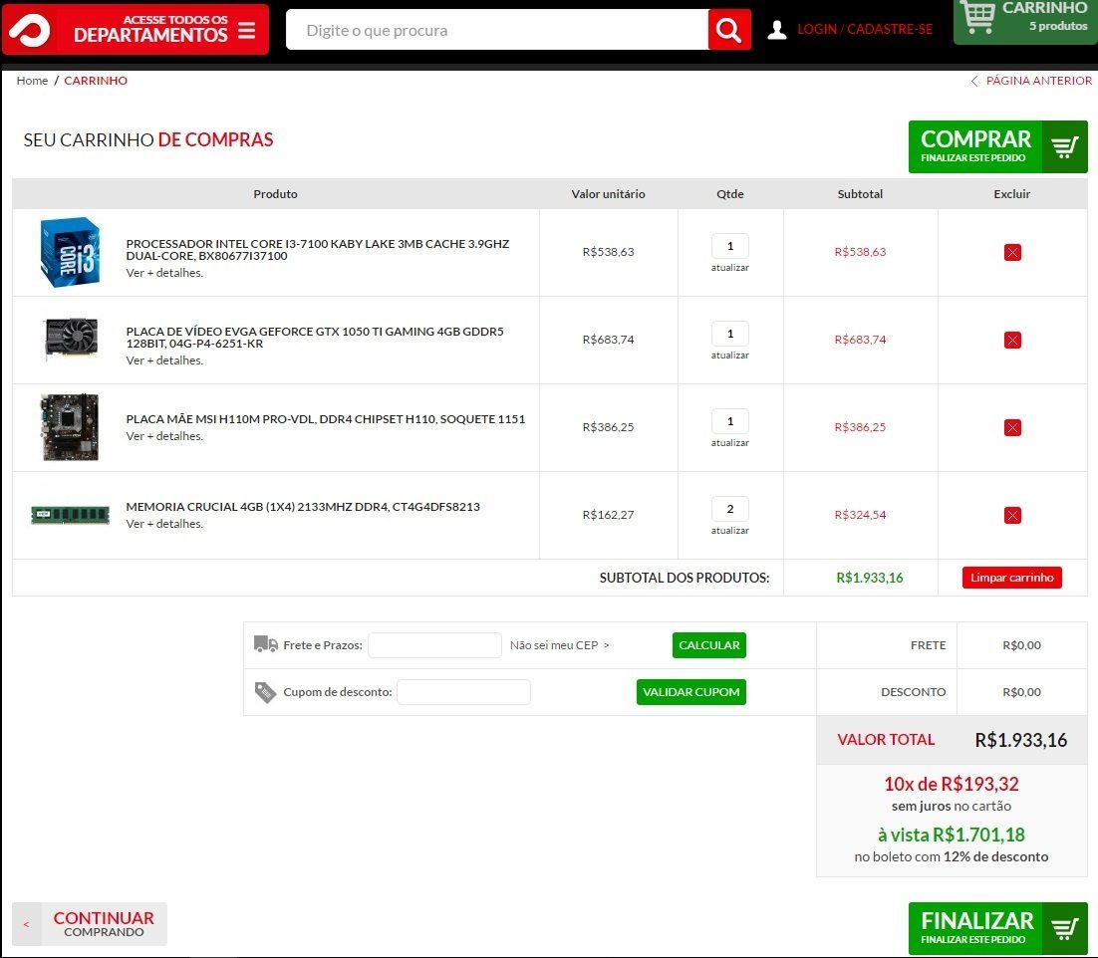This screenshot has height=958, width=1098.
Task: Click 'Ver + detalhes' for EVGA card
Action: coord(164,360)
